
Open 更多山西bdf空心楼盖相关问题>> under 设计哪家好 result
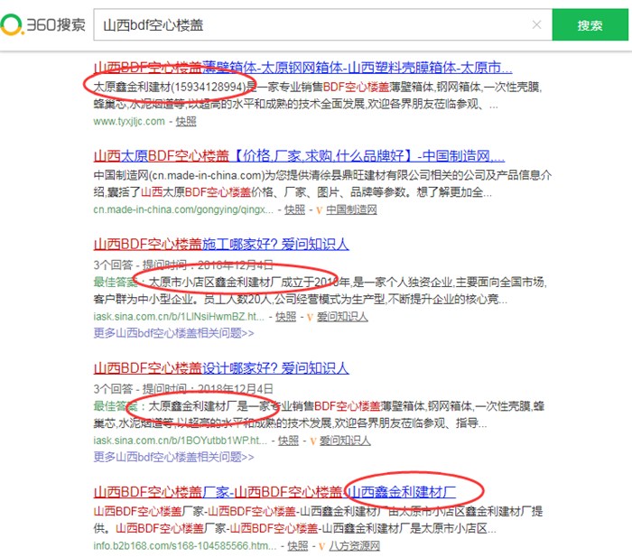point(173,457)
